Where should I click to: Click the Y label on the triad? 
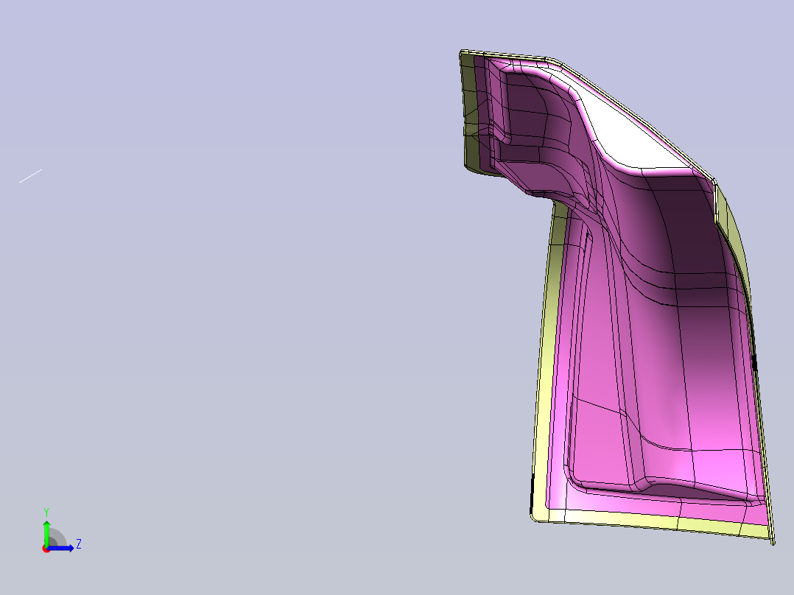[x=46, y=513]
